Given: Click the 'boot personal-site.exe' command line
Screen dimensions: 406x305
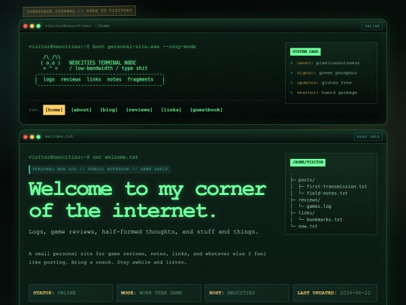Looking at the screenshot, I should click(x=112, y=47).
